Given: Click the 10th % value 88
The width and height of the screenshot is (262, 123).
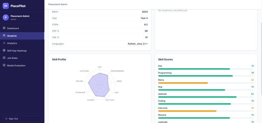Looking at the screenshot, I should tap(146, 31).
